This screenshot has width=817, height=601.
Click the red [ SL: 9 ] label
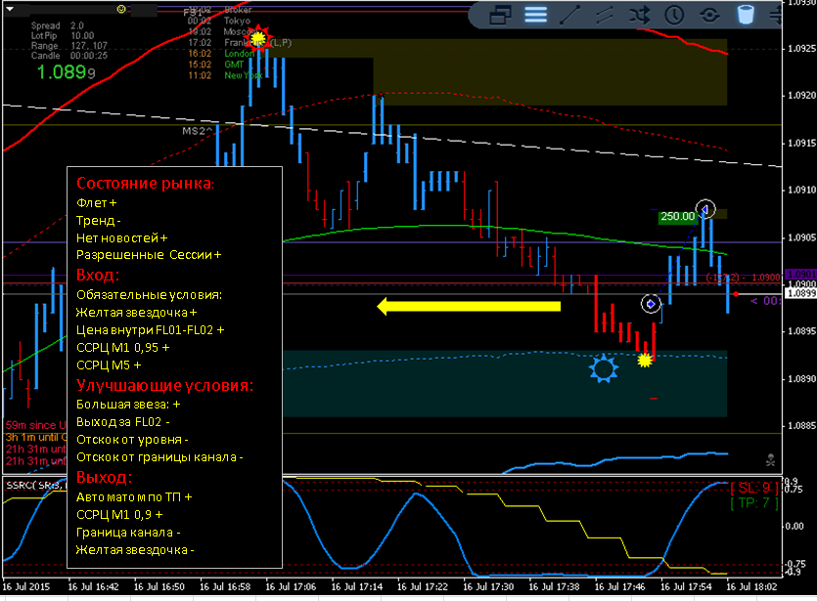coord(754,488)
